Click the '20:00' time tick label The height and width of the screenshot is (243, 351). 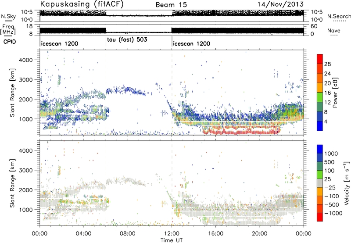[259, 234]
